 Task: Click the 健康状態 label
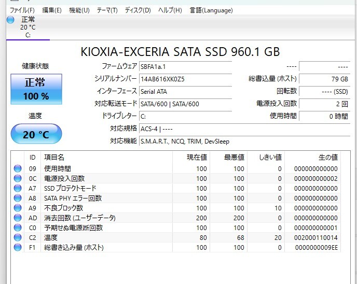pos(35,66)
